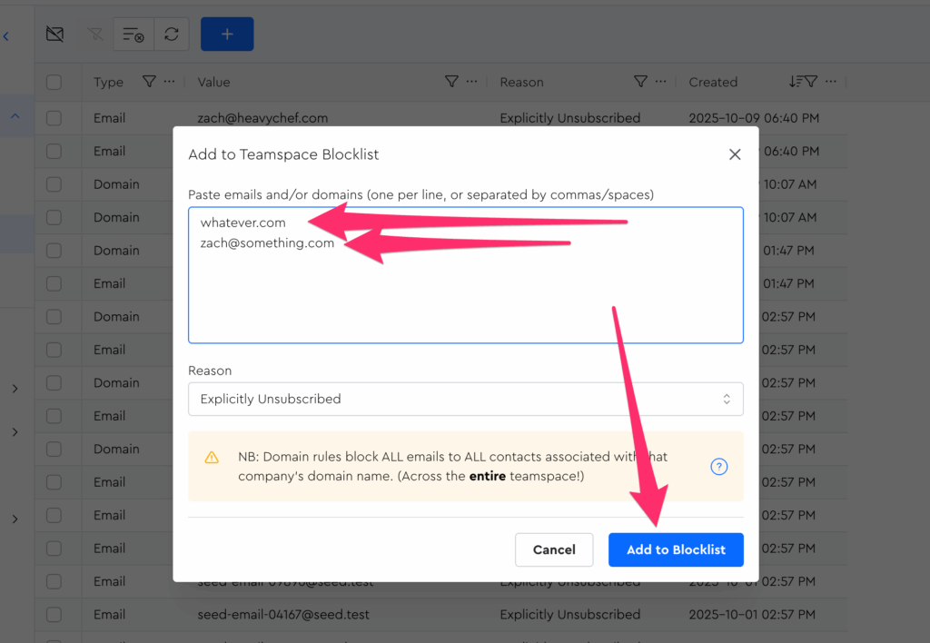Open the Reason dropdown

[x=465, y=399]
